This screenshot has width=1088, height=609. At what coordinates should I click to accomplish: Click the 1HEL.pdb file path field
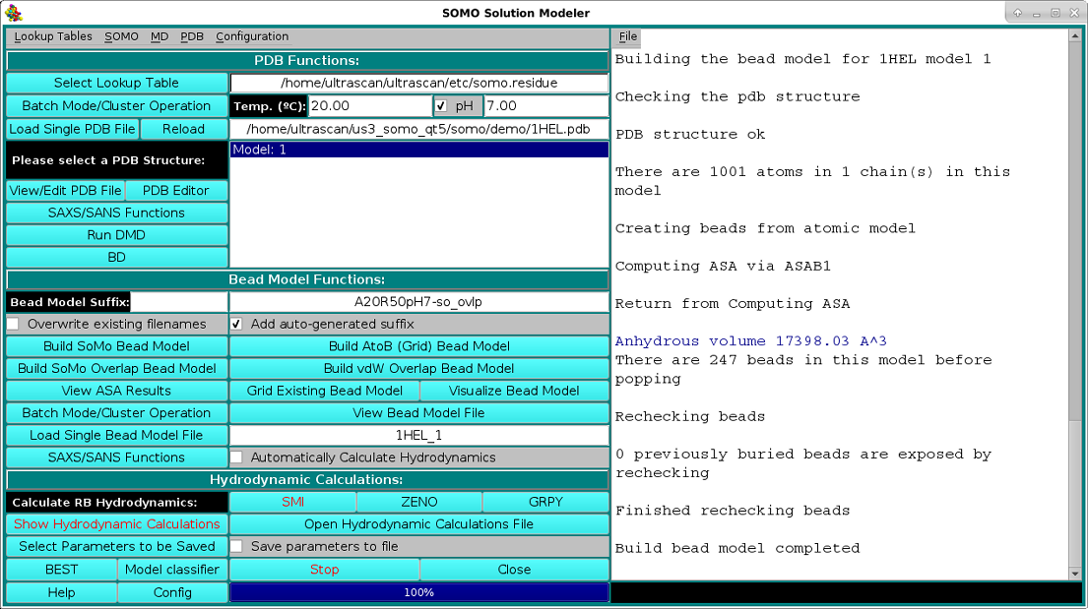click(x=419, y=129)
